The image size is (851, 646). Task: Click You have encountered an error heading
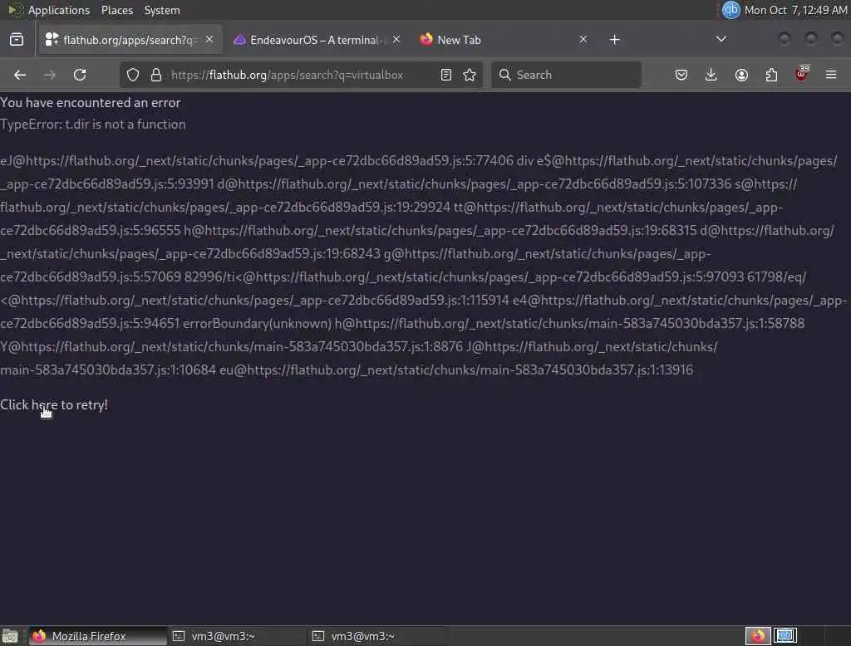[90, 102]
